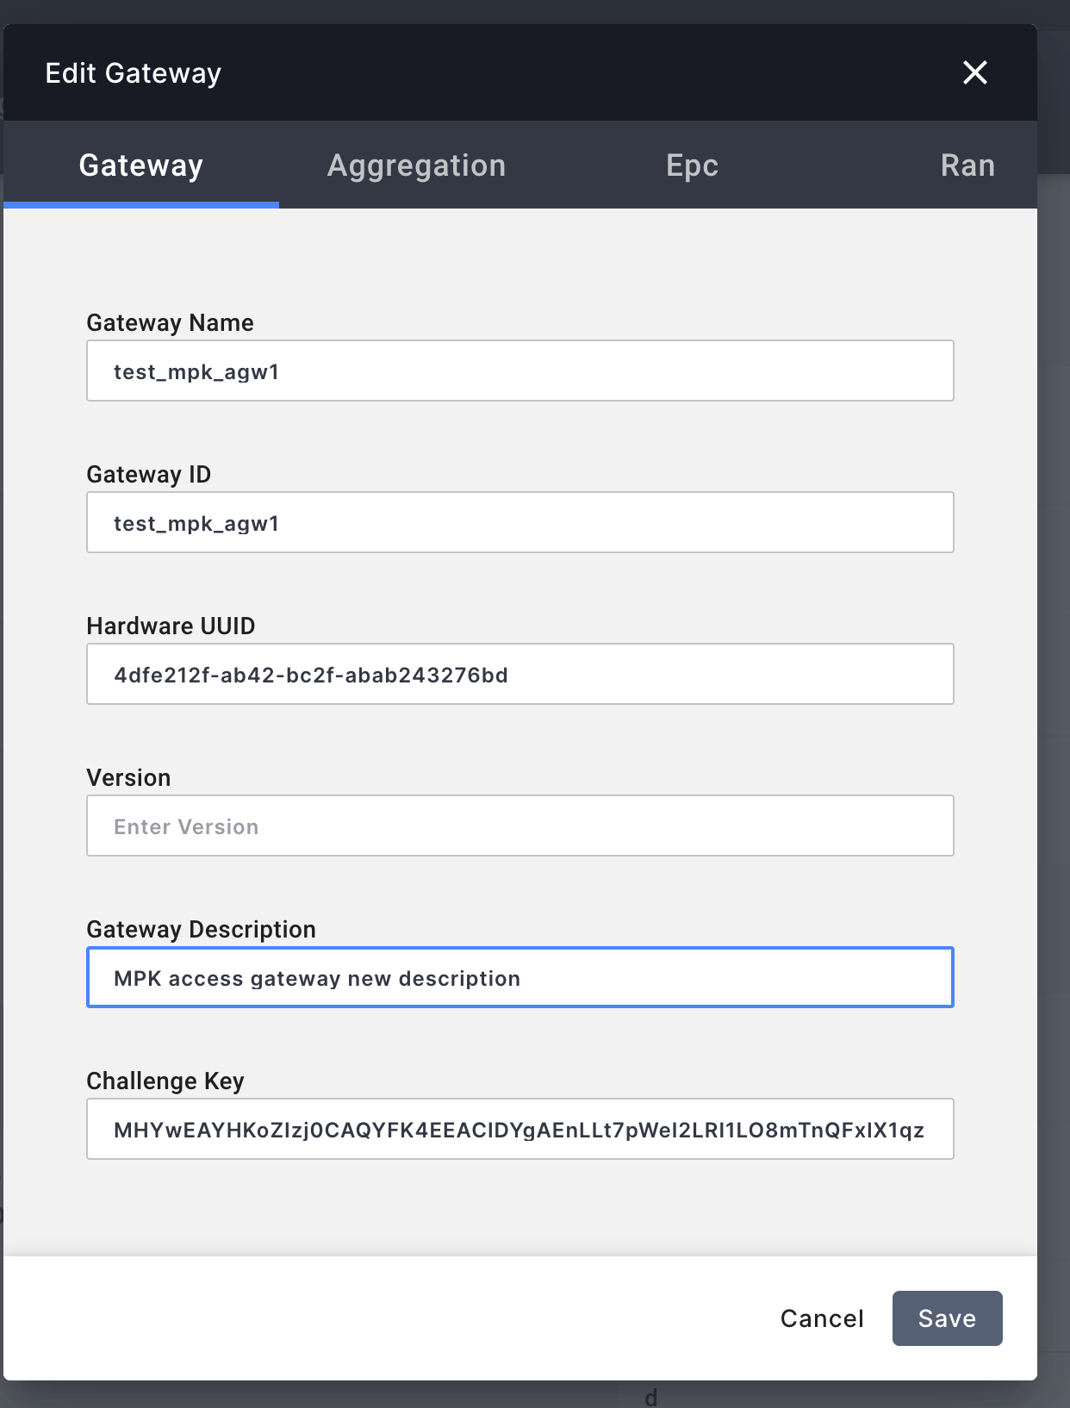Focus the Gateway ID field

520,522
